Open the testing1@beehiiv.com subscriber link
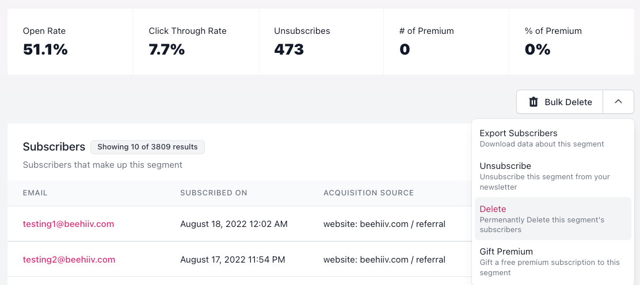 click(x=68, y=224)
